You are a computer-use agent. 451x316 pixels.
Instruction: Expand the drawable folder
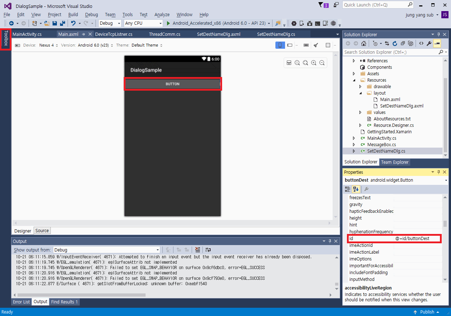point(361,87)
